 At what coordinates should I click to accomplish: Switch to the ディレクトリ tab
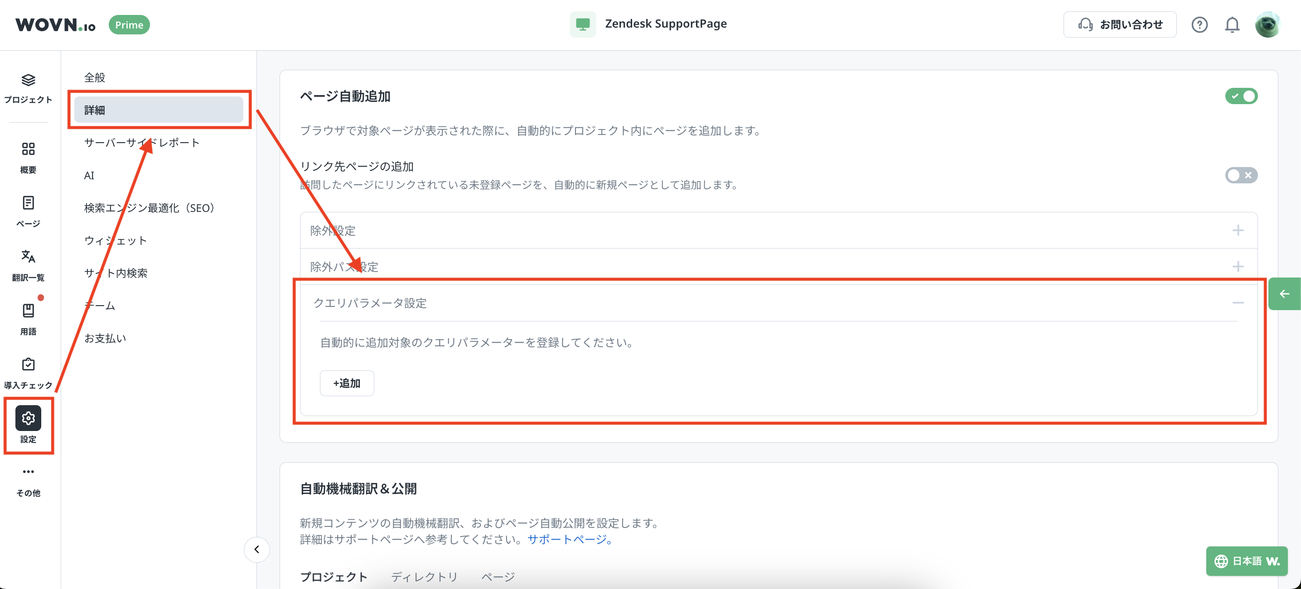pyautogui.click(x=424, y=576)
